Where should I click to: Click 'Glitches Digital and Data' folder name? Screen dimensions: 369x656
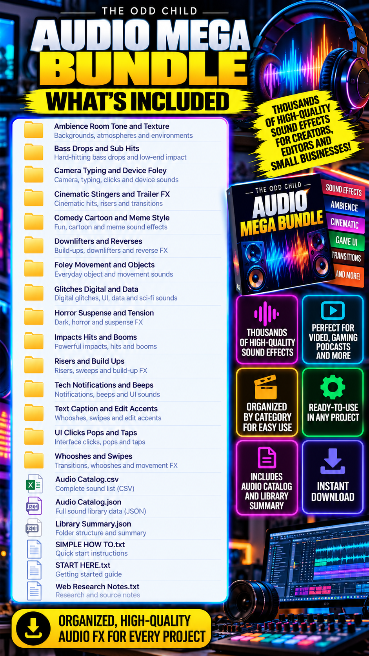96,289
